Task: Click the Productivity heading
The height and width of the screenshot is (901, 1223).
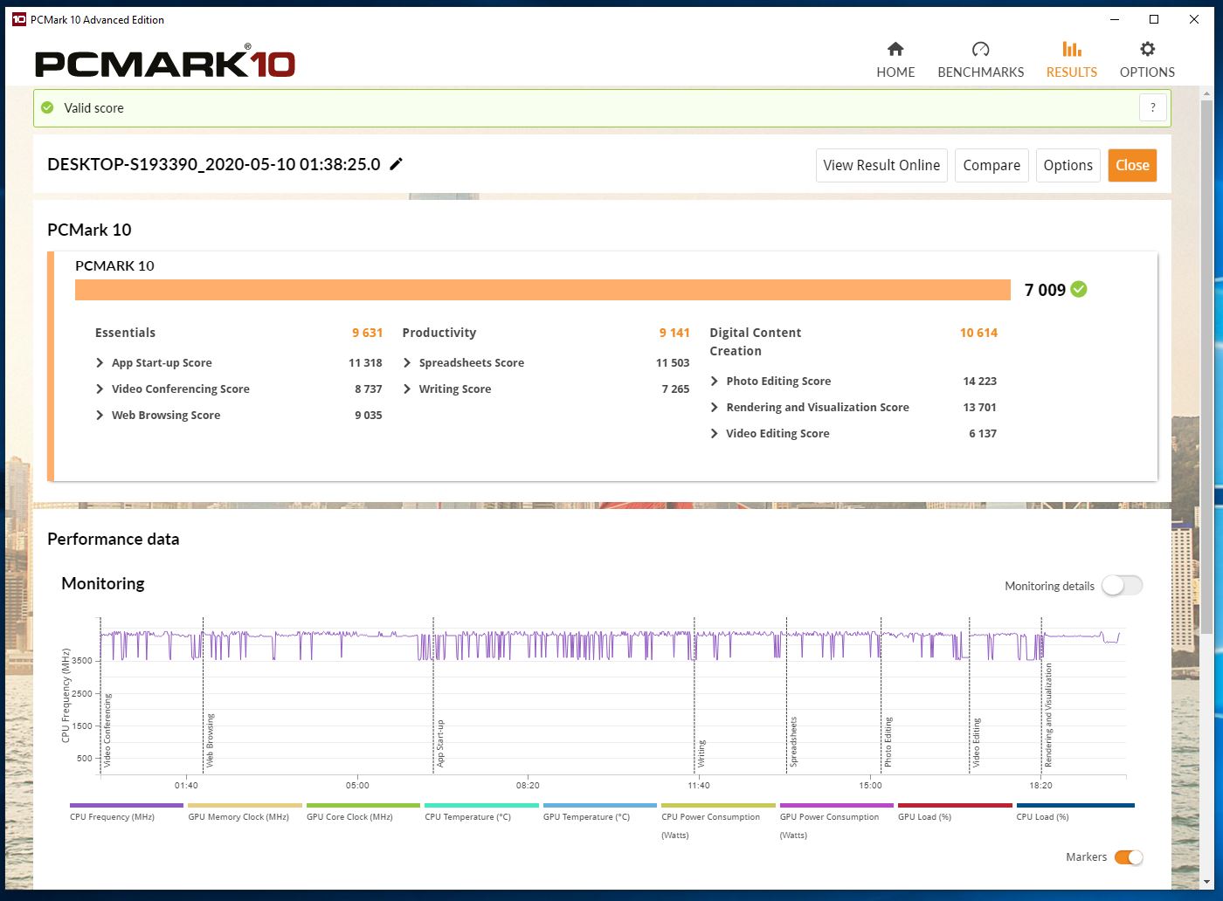Action: pos(439,333)
